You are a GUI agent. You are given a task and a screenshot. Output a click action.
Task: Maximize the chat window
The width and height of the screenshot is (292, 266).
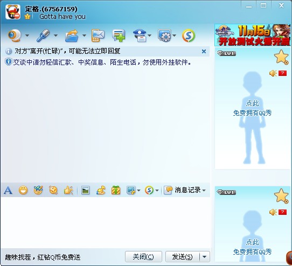263,5
